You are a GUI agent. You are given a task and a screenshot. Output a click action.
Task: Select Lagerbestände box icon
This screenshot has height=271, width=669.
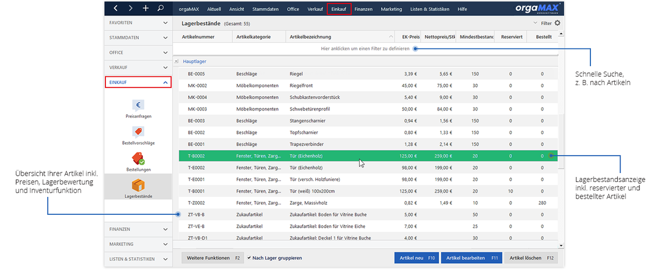[x=138, y=185]
